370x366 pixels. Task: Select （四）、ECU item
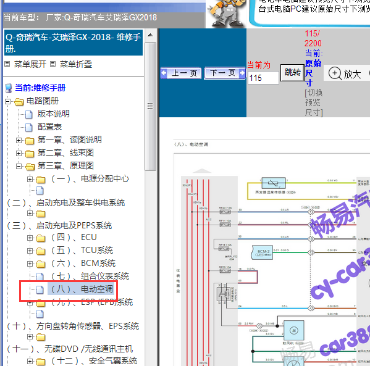click(74, 237)
